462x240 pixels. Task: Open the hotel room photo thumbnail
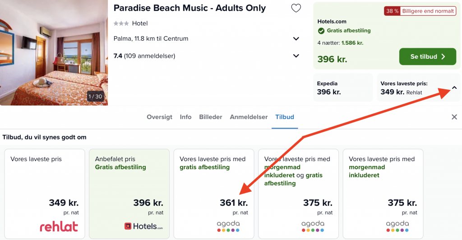point(54,53)
